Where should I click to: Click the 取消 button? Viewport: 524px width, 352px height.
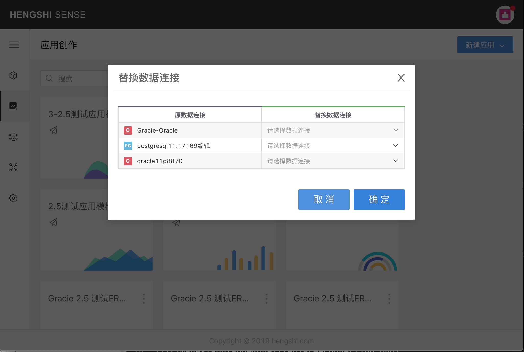click(324, 200)
